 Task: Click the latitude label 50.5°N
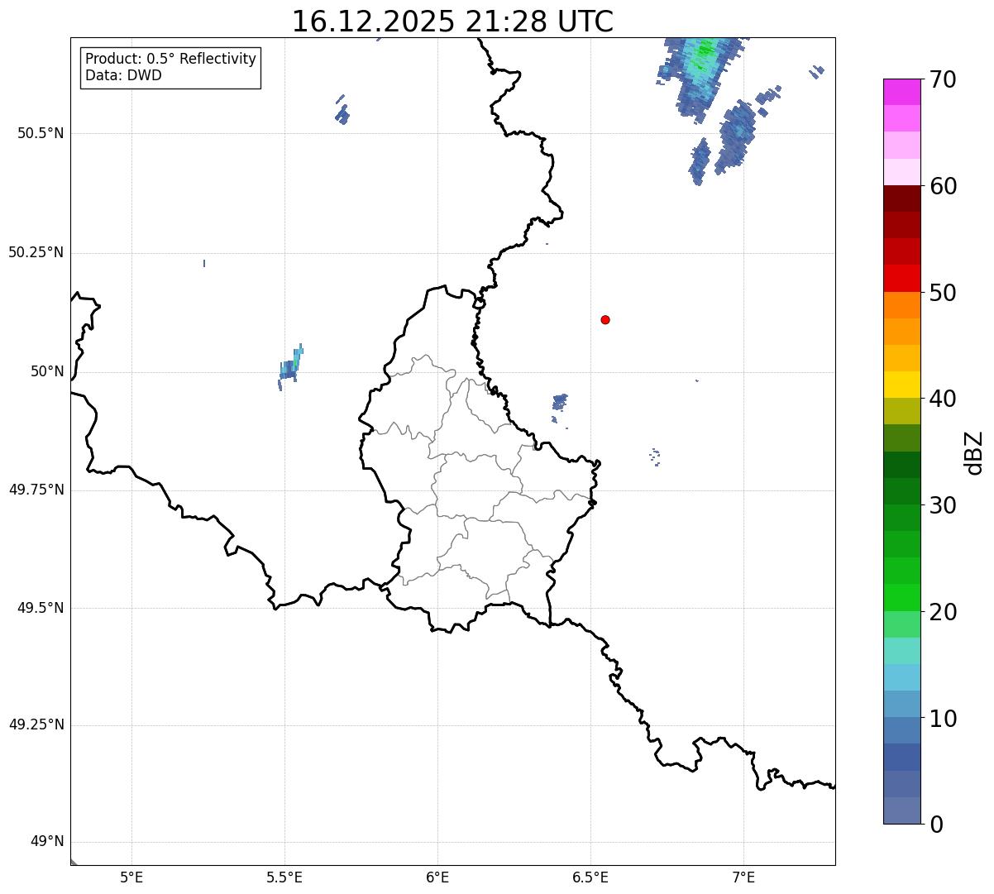coord(41,133)
